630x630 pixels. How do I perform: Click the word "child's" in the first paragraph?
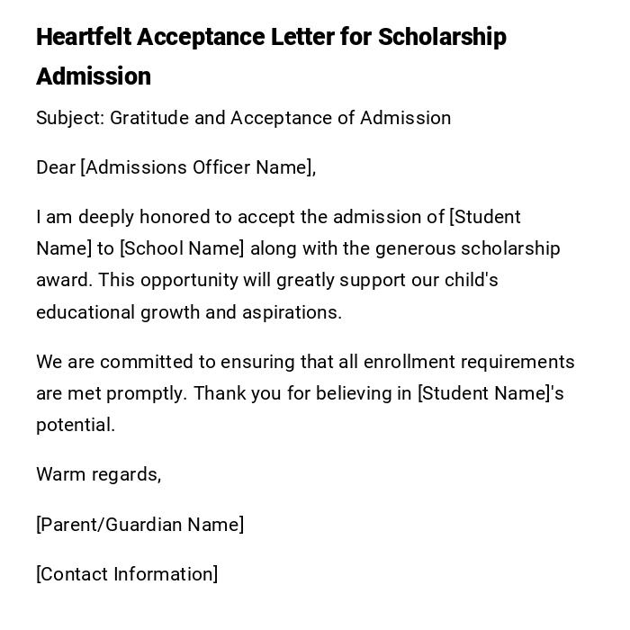tap(468, 280)
